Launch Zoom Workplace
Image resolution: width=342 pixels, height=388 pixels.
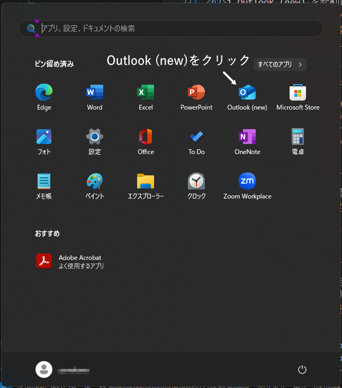(x=247, y=186)
